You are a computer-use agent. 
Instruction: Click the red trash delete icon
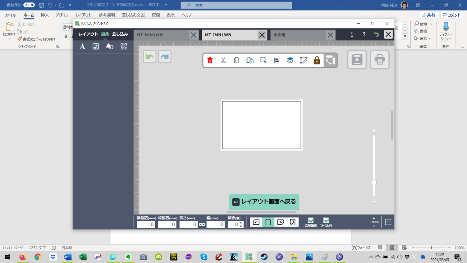(210, 60)
